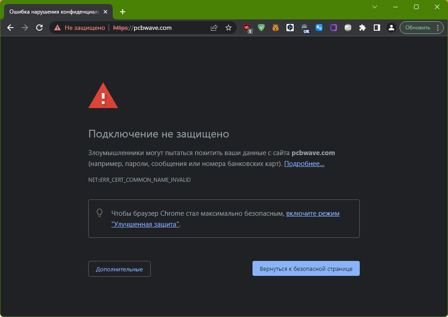Click the Google Translate extension icon

(x=319, y=28)
